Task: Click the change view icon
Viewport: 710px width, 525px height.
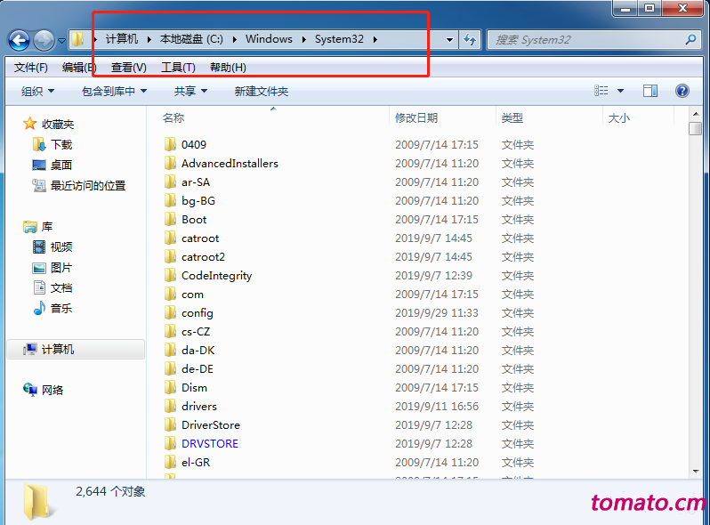Action: [601, 91]
